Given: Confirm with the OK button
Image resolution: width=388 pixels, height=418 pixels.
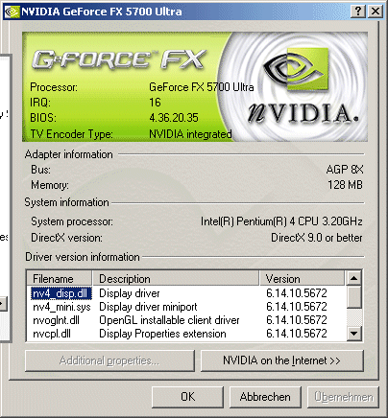Looking at the screenshot, I should pyautogui.click(x=187, y=397).
